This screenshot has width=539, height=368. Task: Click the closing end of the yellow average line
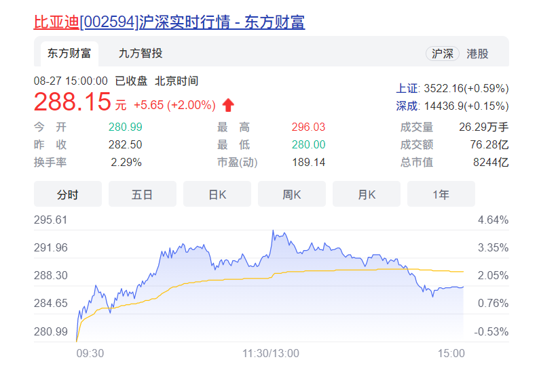(463, 272)
